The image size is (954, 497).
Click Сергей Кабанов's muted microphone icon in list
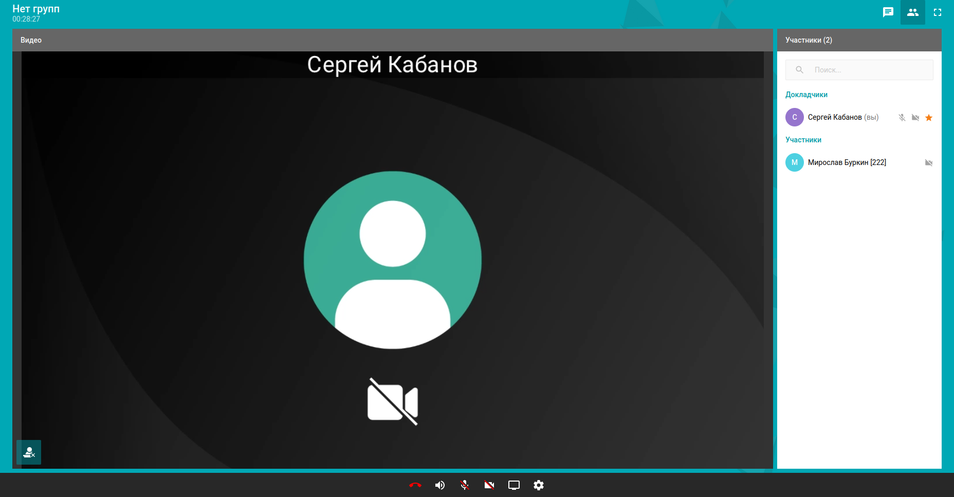[x=902, y=118]
